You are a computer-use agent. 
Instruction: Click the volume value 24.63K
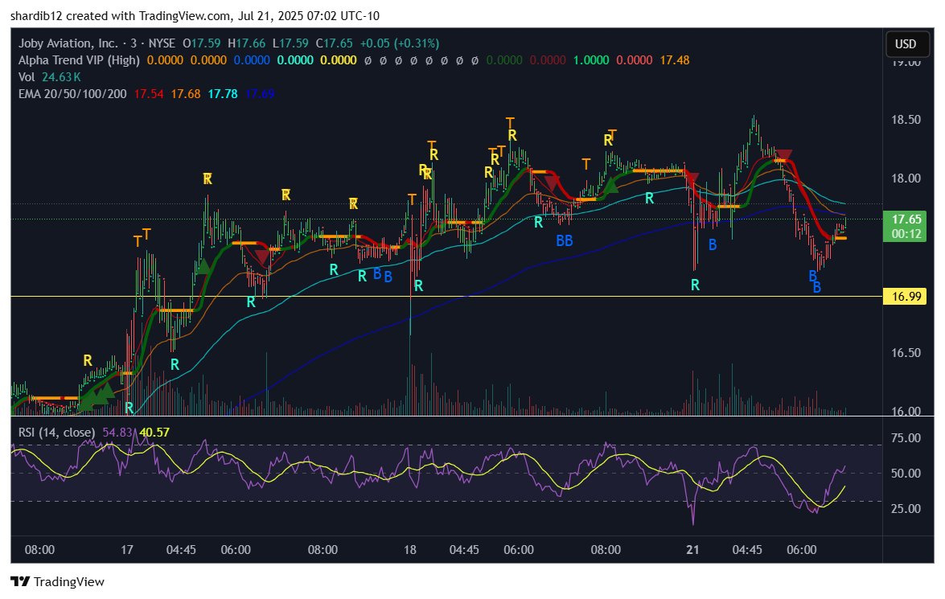tap(61, 77)
